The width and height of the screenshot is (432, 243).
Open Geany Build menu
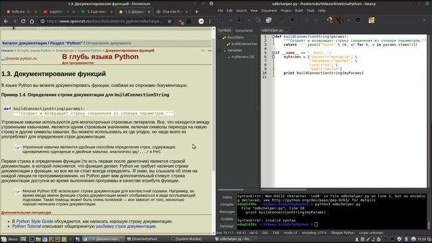[x=298, y=11]
